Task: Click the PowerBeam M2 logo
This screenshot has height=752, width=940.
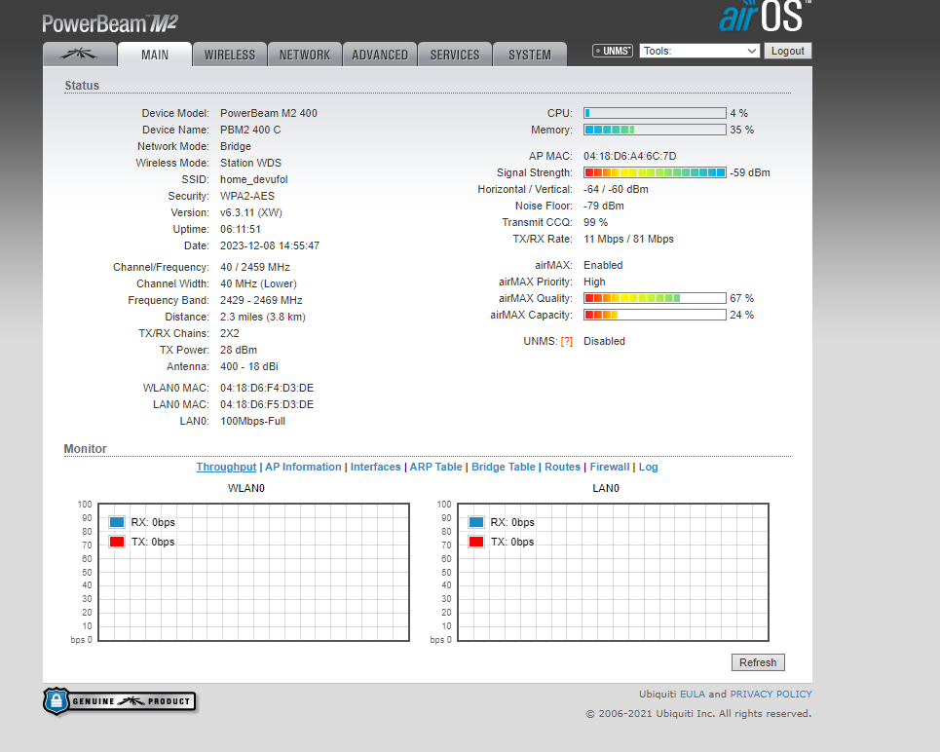Action: coord(110,22)
